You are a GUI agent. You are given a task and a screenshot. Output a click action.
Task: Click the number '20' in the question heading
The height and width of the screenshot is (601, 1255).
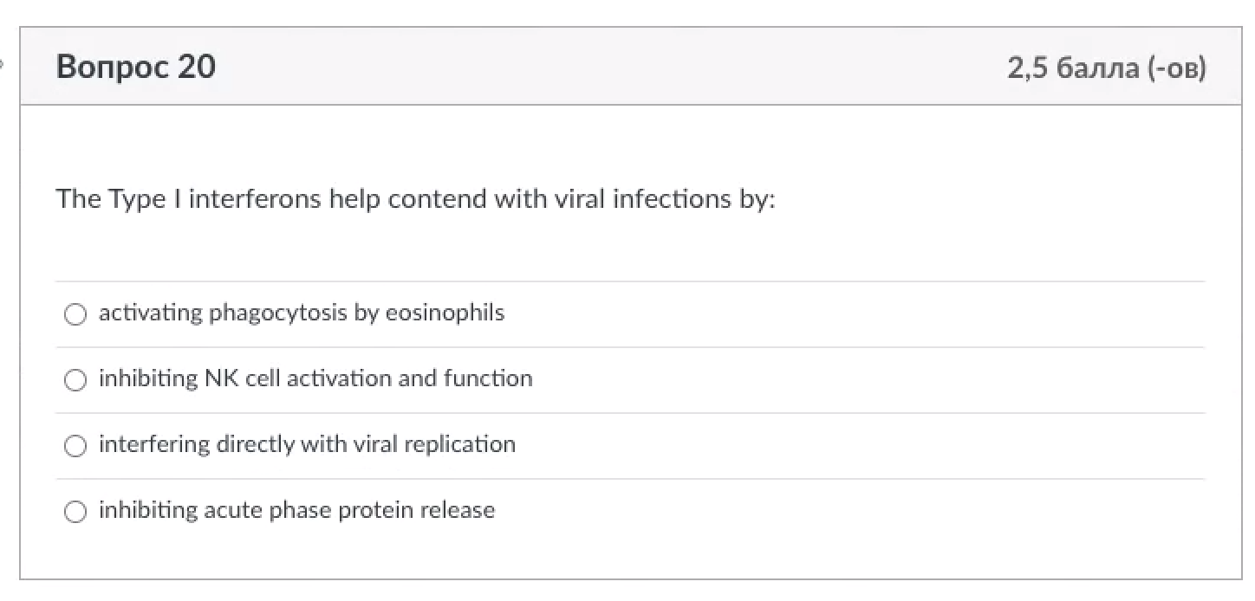pyautogui.click(x=197, y=67)
